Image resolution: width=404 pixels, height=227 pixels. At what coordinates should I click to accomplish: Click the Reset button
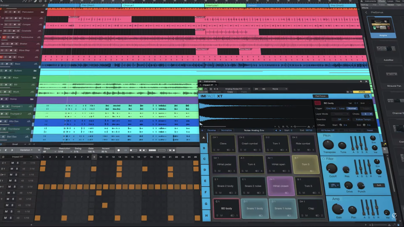click(x=370, y=130)
